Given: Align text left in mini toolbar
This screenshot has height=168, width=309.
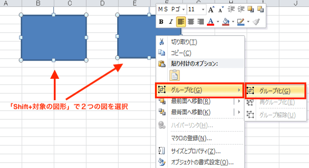Looking at the screenshot, I should point(181,22).
